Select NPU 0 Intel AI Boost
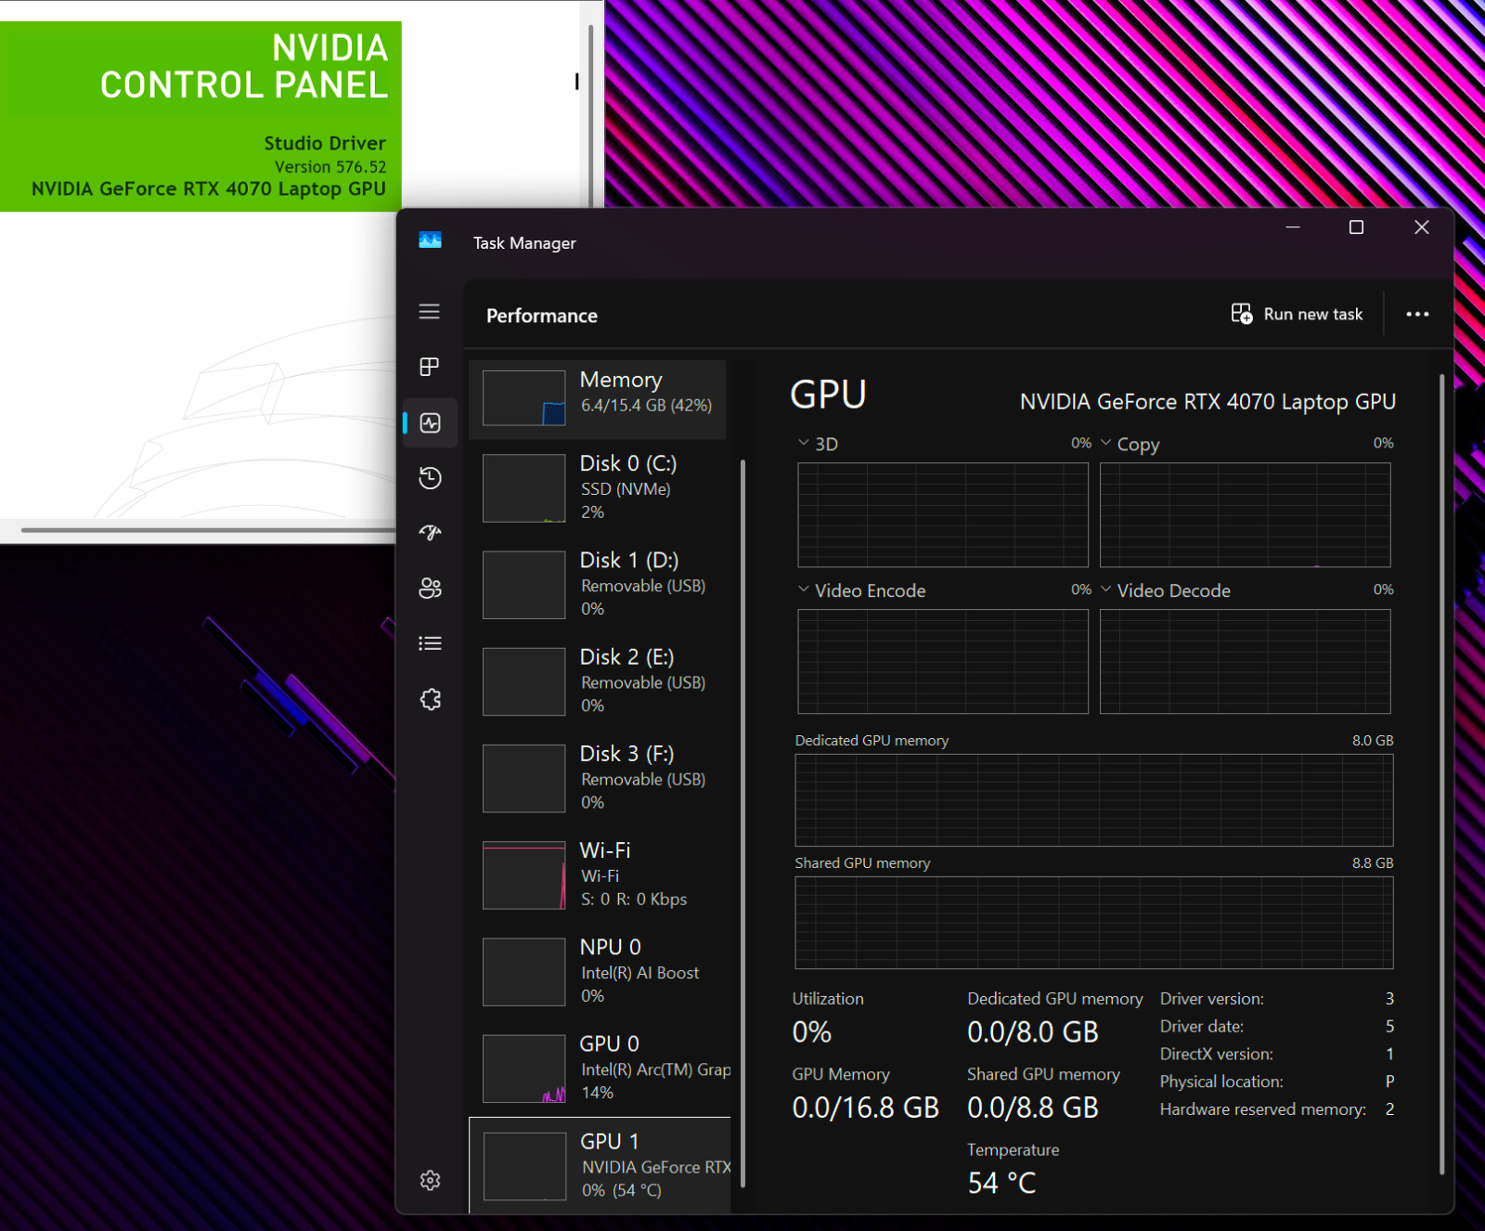The image size is (1485, 1231). pyautogui.click(x=600, y=971)
